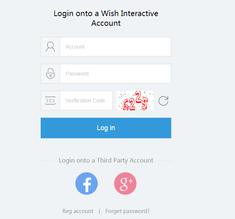Sign in with the Google+ icon
Viewport: 235px width, 219px height.
(x=125, y=183)
